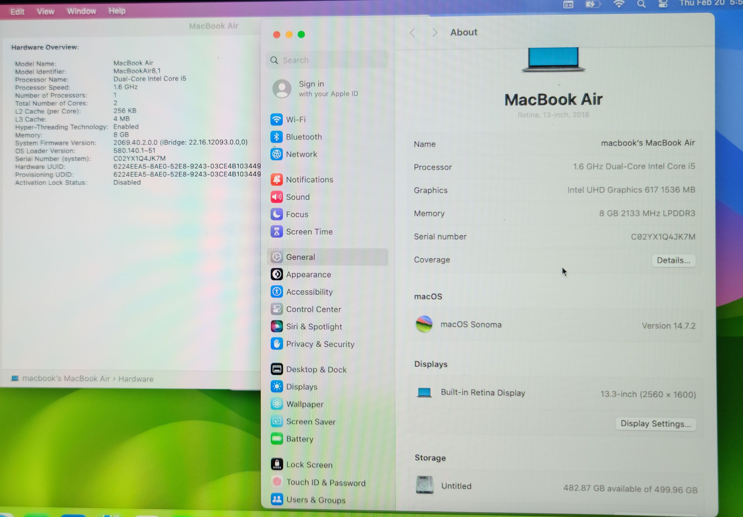743x517 pixels.
Task: Open the Window menu
Action: coord(82,11)
